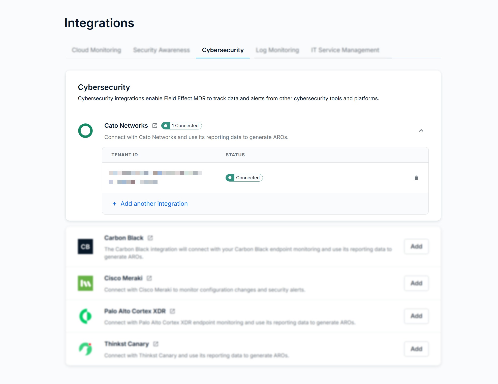Click the Thinkst Canary bird logo
The width and height of the screenshot is (498, 384).
[85, 349]
